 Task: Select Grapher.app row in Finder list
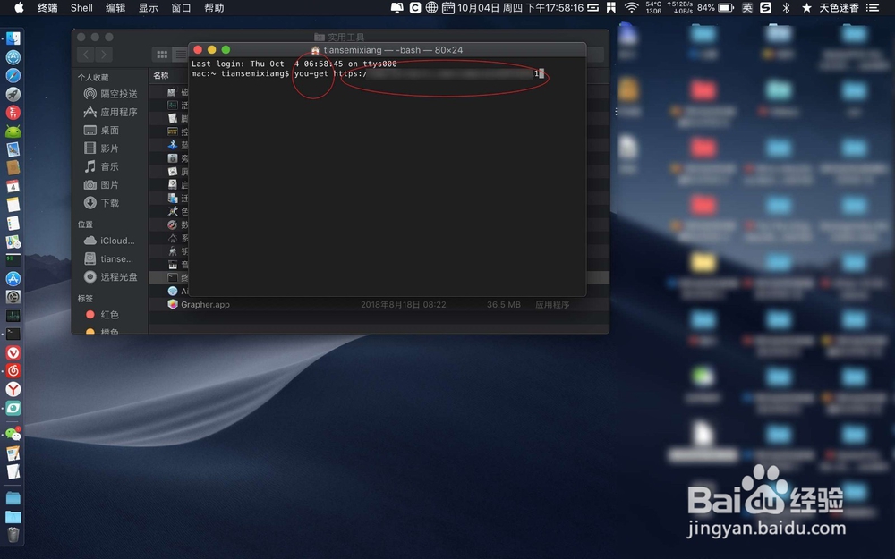tap(379, 305)
